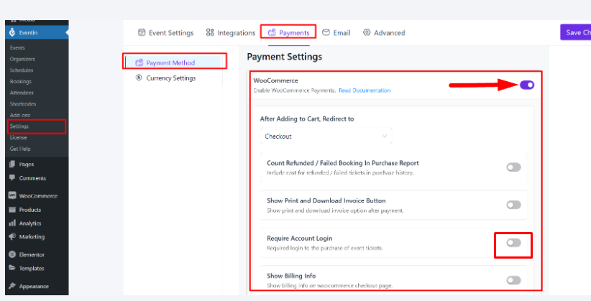Click the Analytics bar chart icon
The width and height of the screenshot is (591, 301).
coord(12,223)
